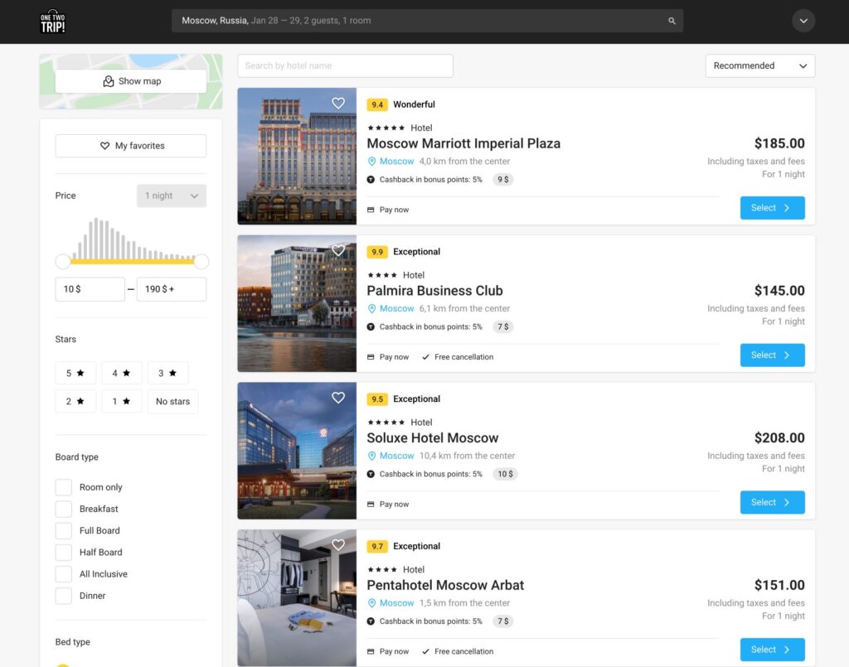
Task: Click the search magnifier in the top bar
Action: coord(671,20)
